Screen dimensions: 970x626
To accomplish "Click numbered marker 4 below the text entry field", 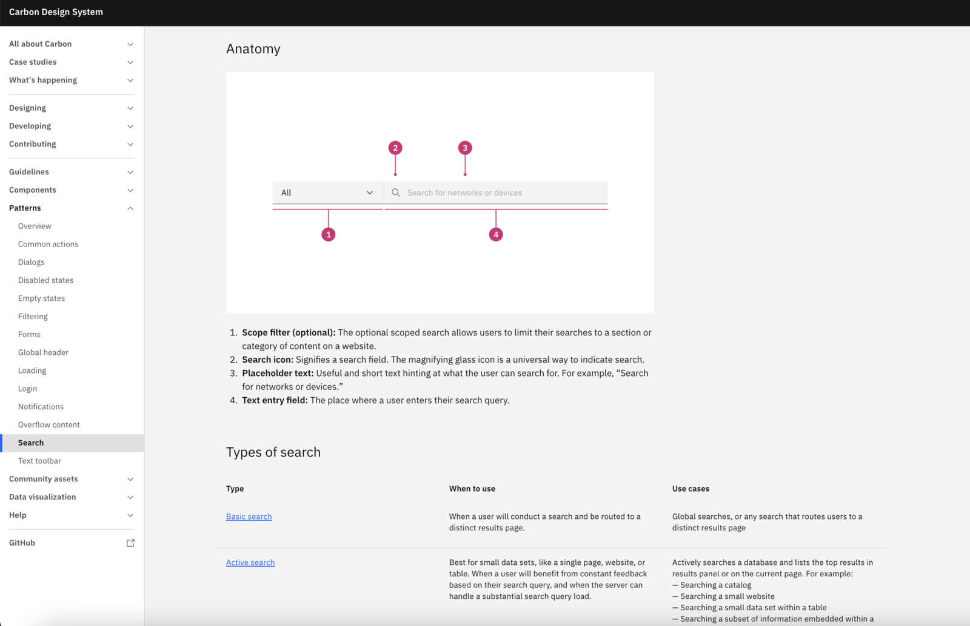I will [496, 233].
